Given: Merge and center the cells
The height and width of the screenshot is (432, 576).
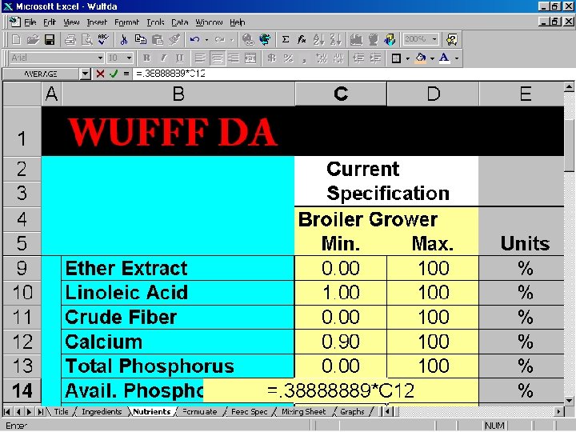Looking at the screenshot, I should click(x=250, y=58).
